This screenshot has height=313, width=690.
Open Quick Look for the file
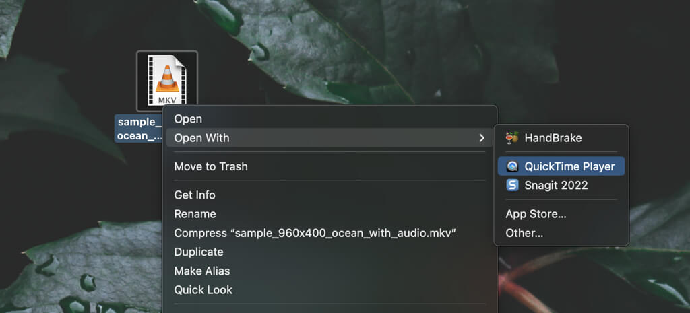pos(330,290)
